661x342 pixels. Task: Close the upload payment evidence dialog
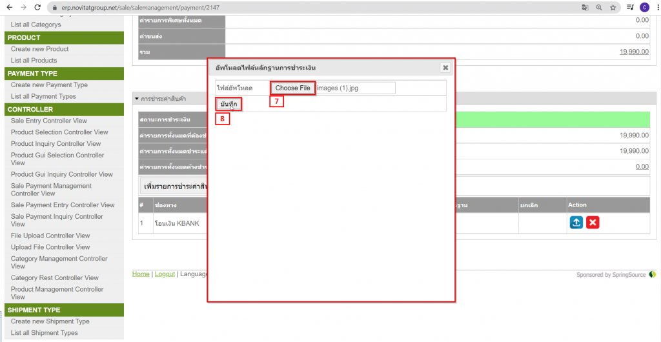coord(445,67)
